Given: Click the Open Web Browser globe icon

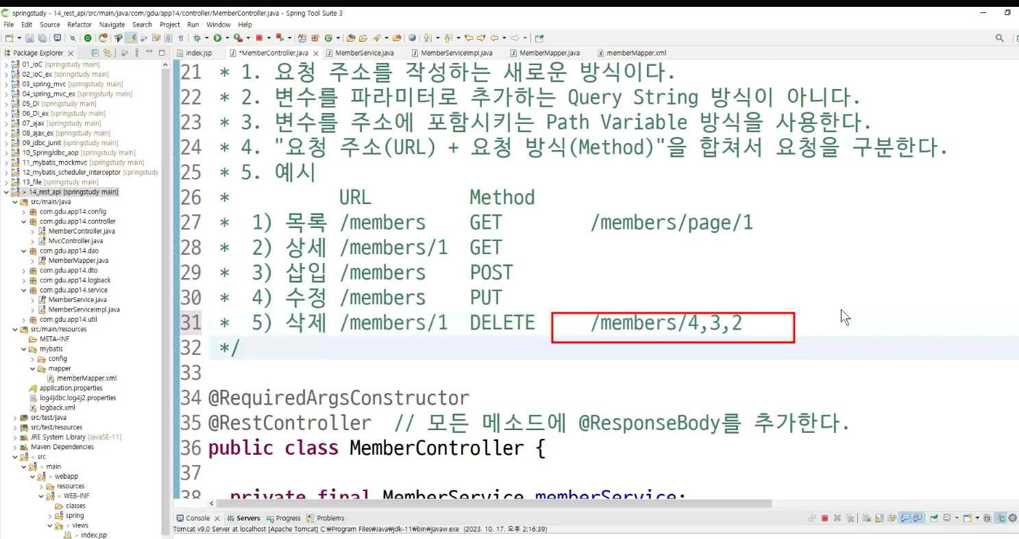Looking at the screenshot, I should click(412, 38).
